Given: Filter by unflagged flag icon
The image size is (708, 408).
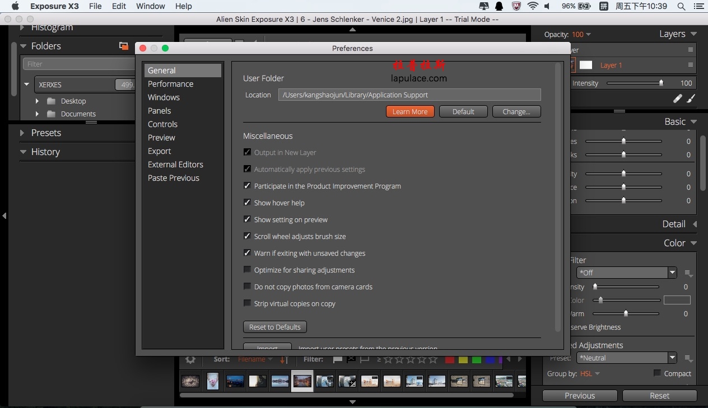Looking at the screenshot, I should click(x=365, y=359).
